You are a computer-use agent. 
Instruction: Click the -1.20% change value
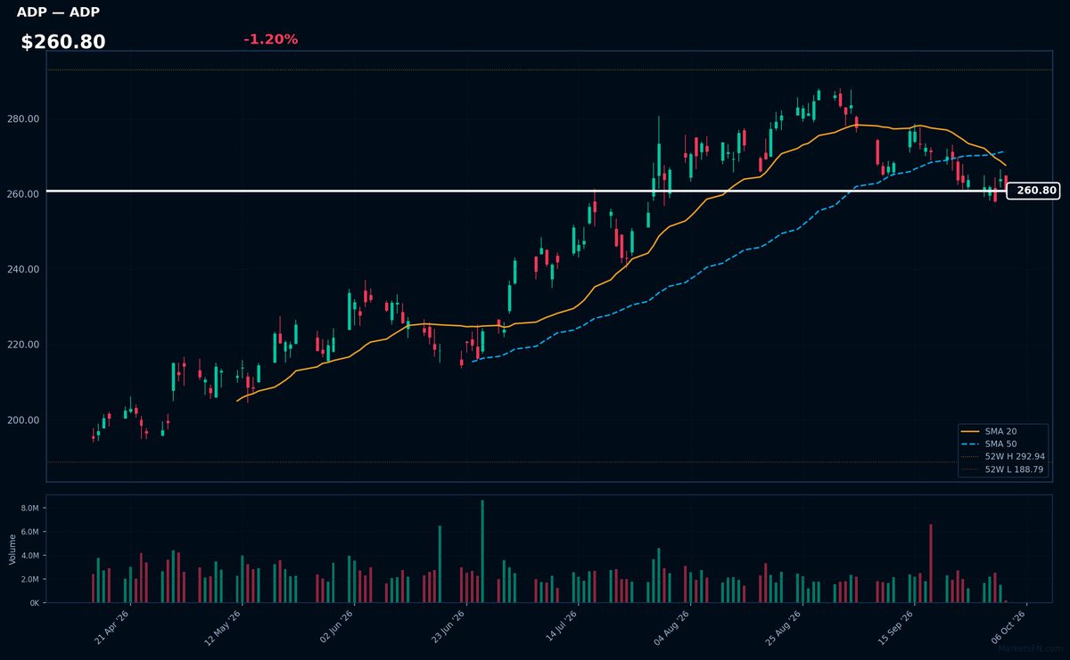[270, 39]
